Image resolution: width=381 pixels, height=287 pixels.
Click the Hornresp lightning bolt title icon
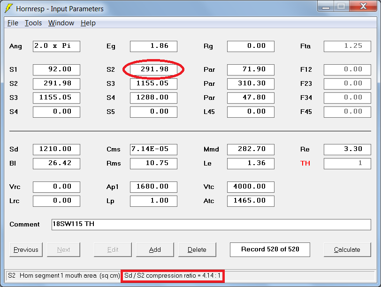click(x=9, y=8)
